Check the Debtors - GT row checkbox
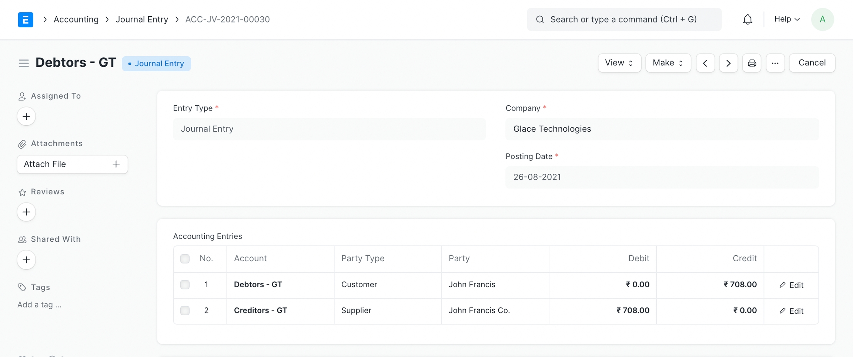 click(x=185, y=285)
